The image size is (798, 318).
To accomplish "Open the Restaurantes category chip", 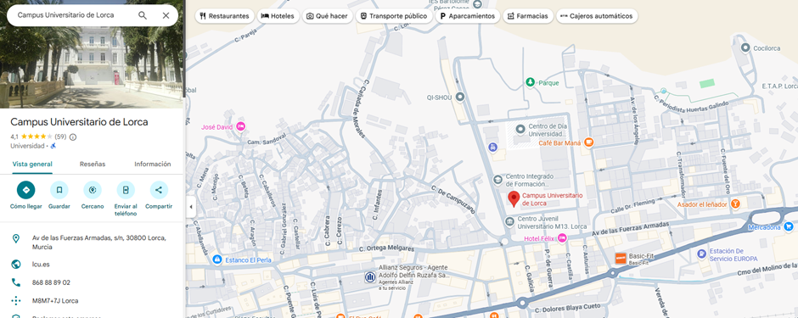I will [224, 16].
